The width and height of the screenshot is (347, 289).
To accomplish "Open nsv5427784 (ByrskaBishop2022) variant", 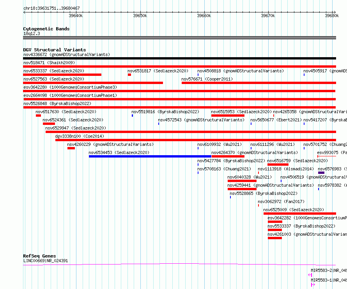I will click(231, 161).
